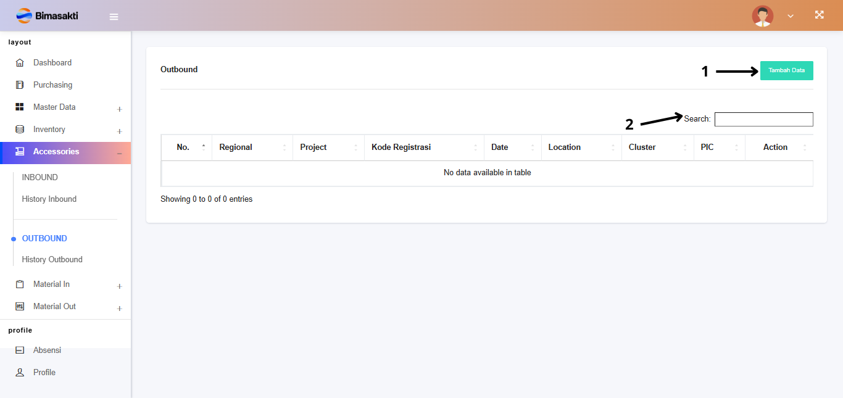
Task: Open the INBOUND menu item
Action: click(x=40, y=178)
